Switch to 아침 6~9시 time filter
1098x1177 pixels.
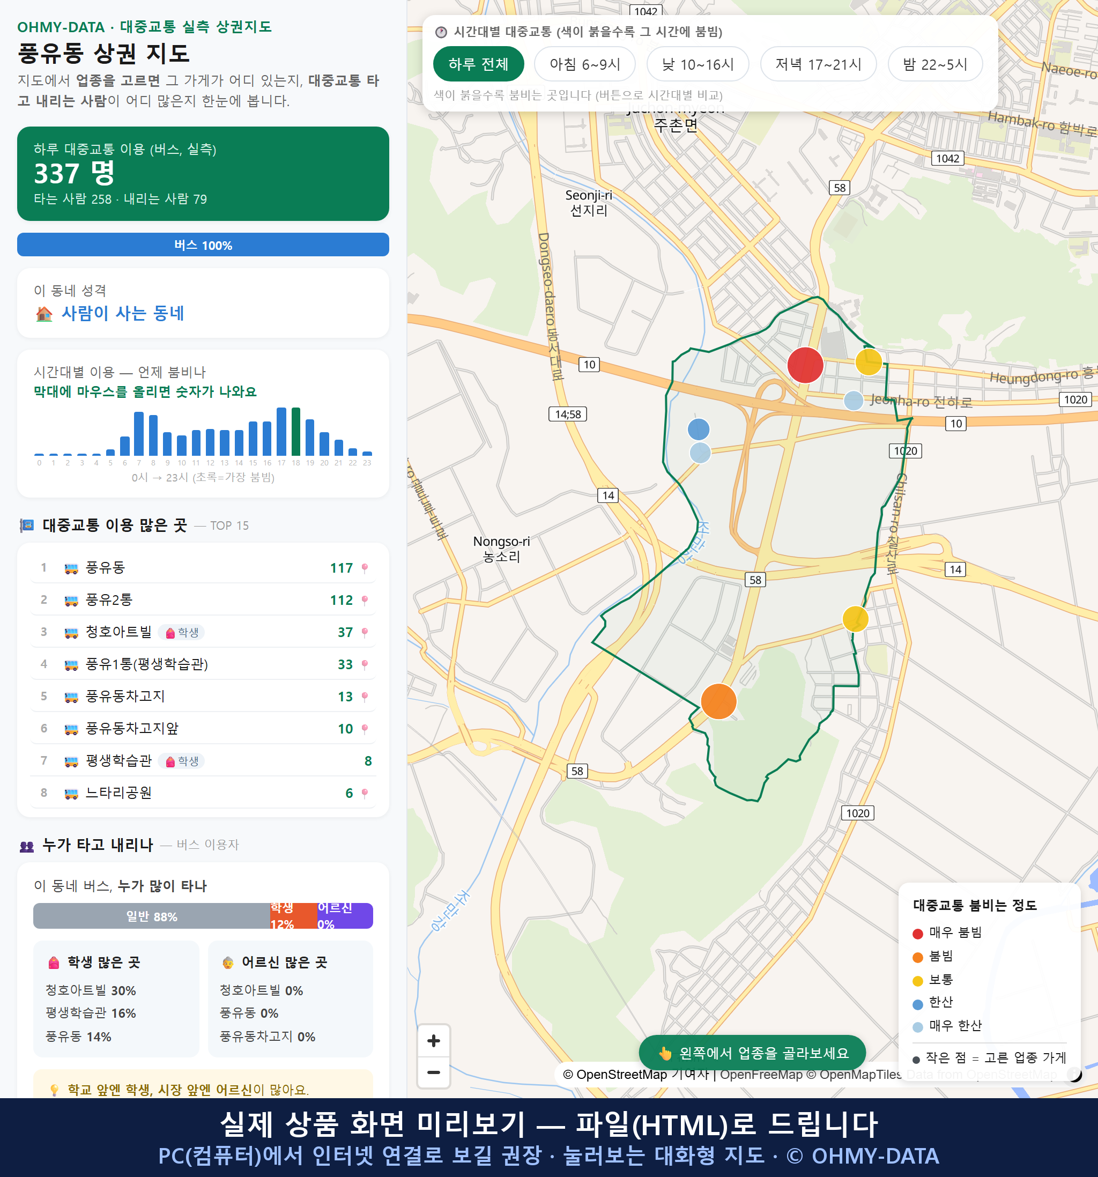point(585,64)
